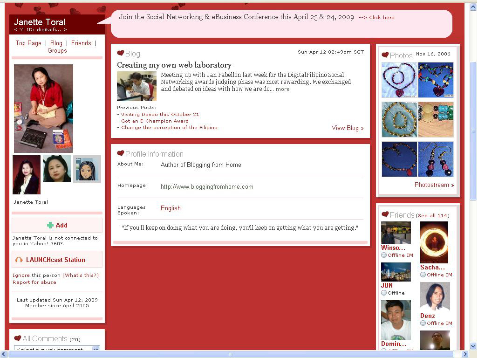This screenshot has width=478, height=358.
Task: Click Ignore this person
Action: pos(34,275)
